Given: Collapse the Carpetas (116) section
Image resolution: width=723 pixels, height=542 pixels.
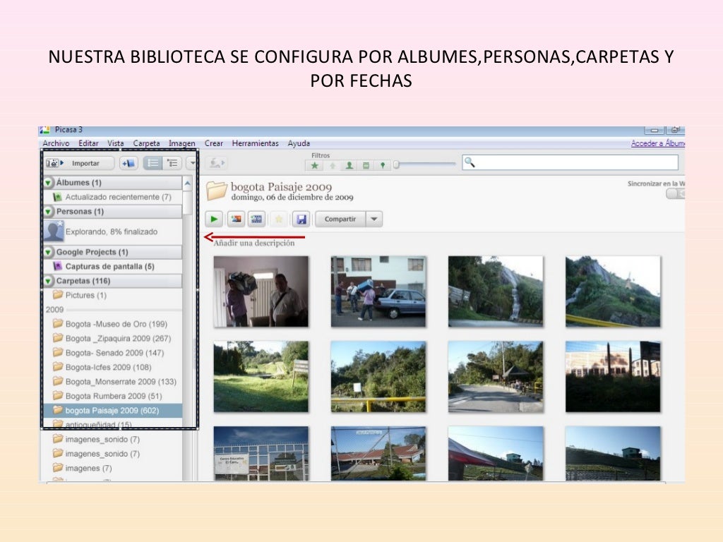Looking at the screenshot, I should point(49,281).
